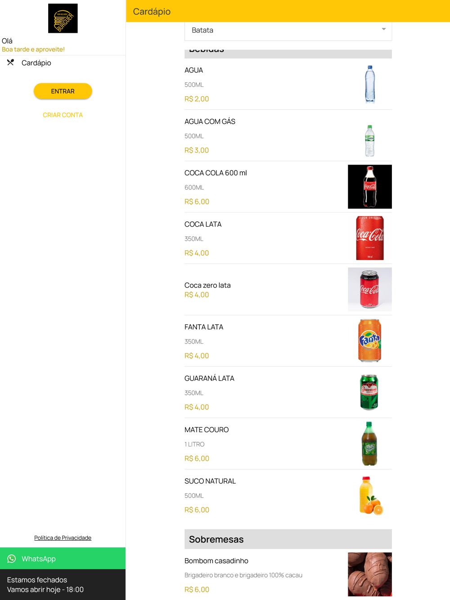The image size is (450, 600).
Task: Click the COCA LATA can image
Action: (369, 238)
